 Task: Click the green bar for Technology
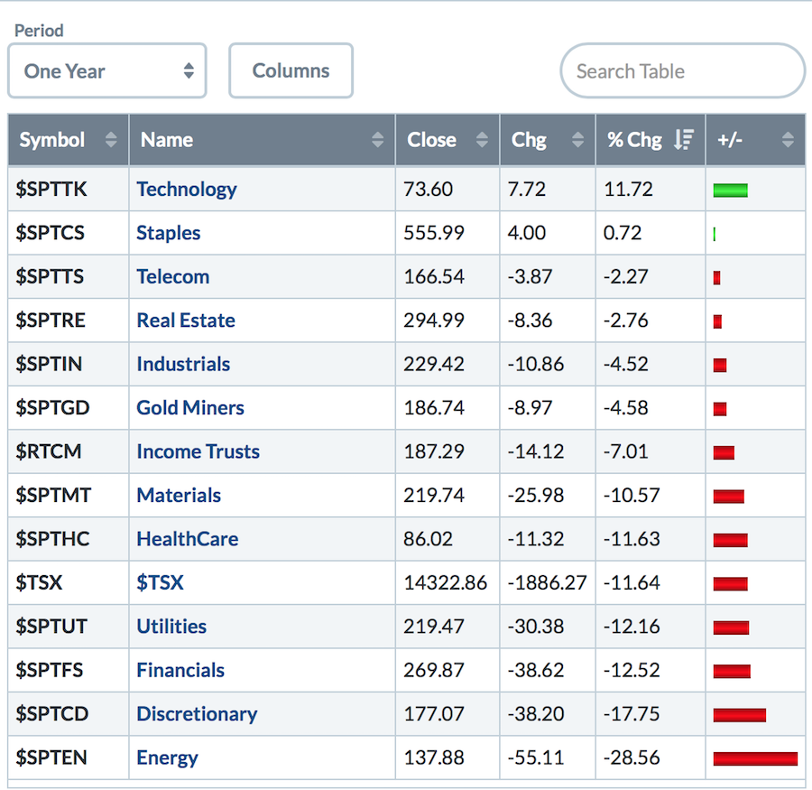pyautogui.click(x=730, y=190)
